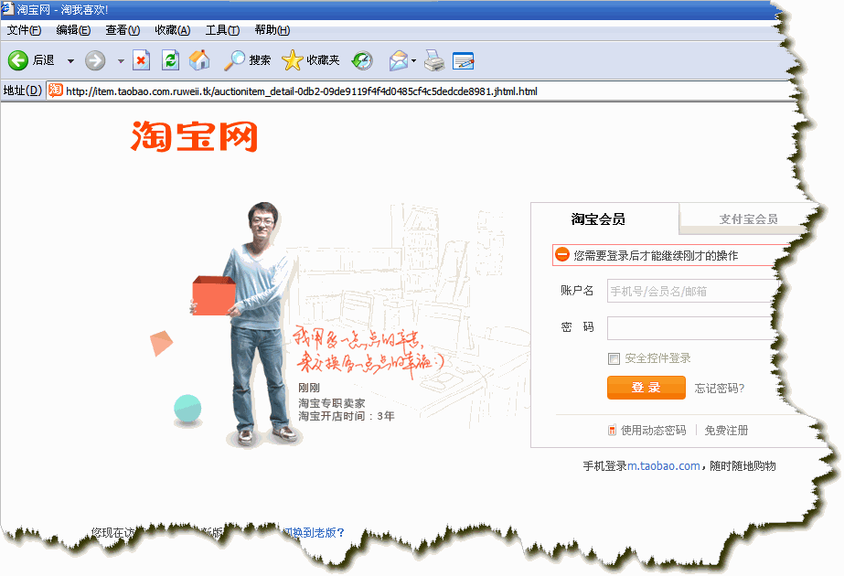Click the Mail envelope icon
The image size is (844, 576).
coord(399,60)
